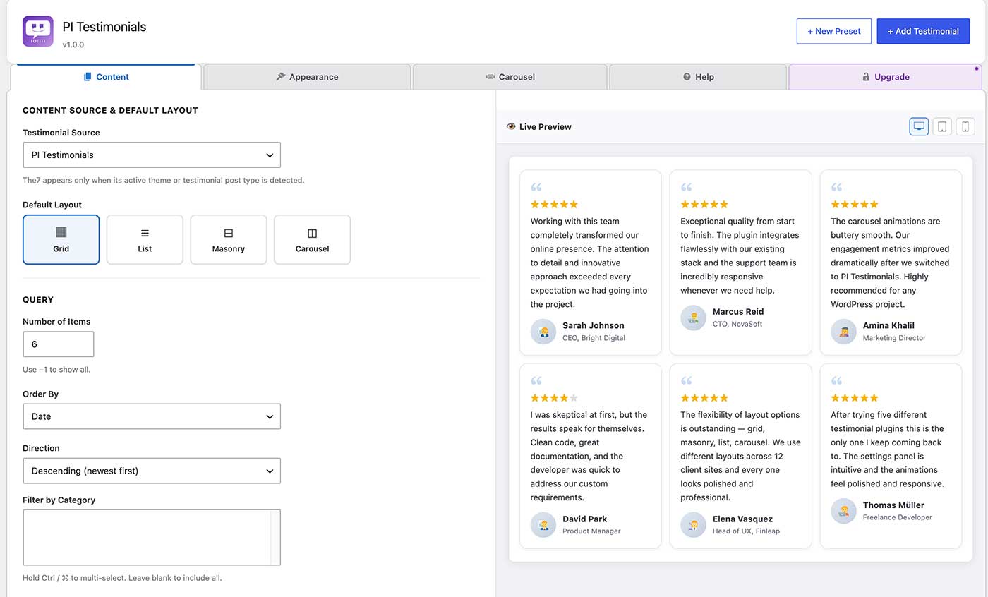Click the star rating on Amina Khalil's card
Screen dimensions: 988x597
[855, 205]
